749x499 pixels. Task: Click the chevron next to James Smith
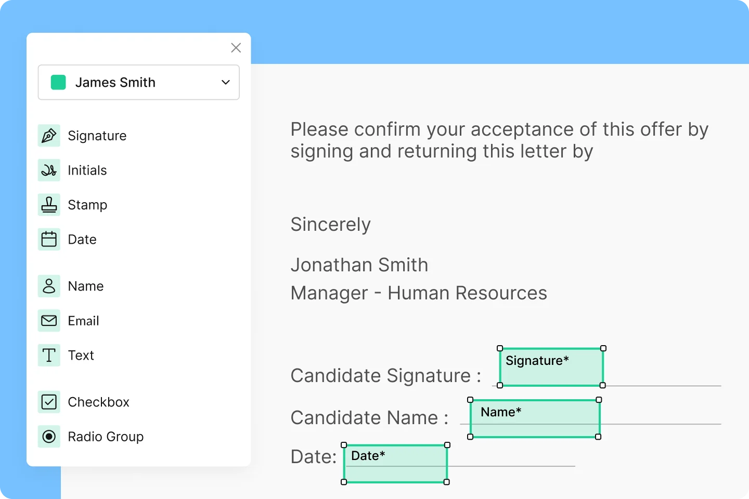225,82
